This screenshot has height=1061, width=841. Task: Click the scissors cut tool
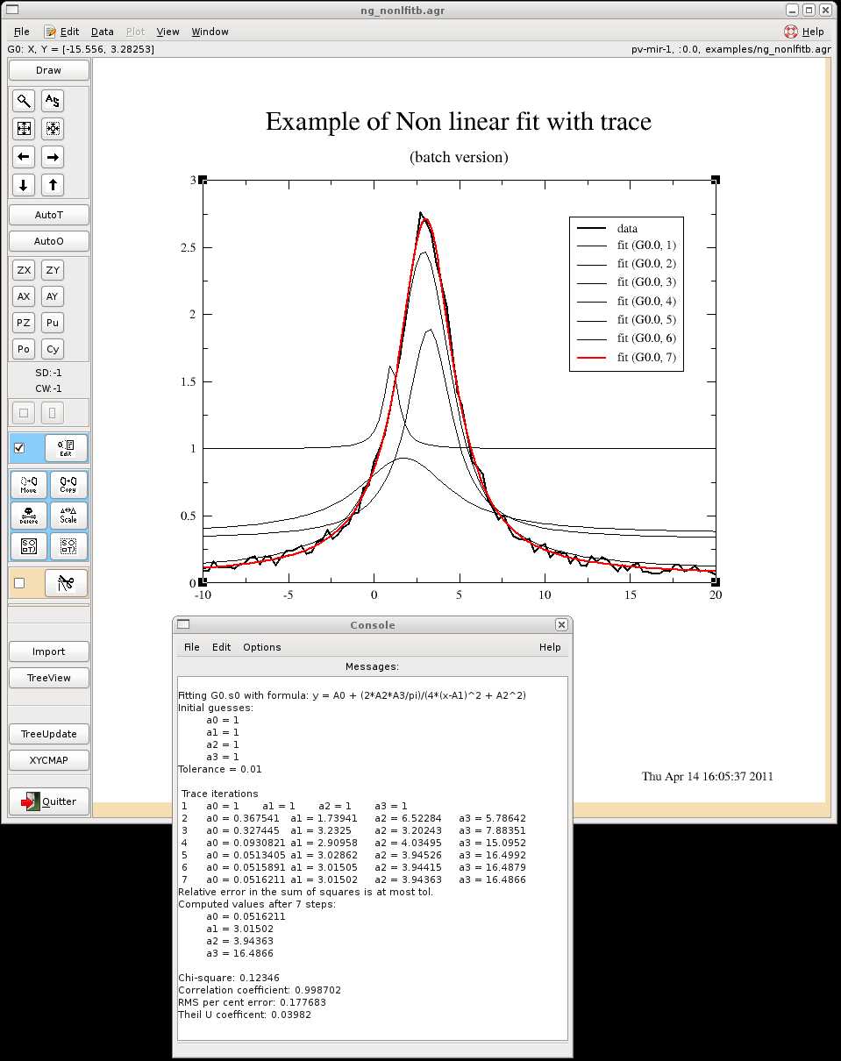click(x=67, y=583)
